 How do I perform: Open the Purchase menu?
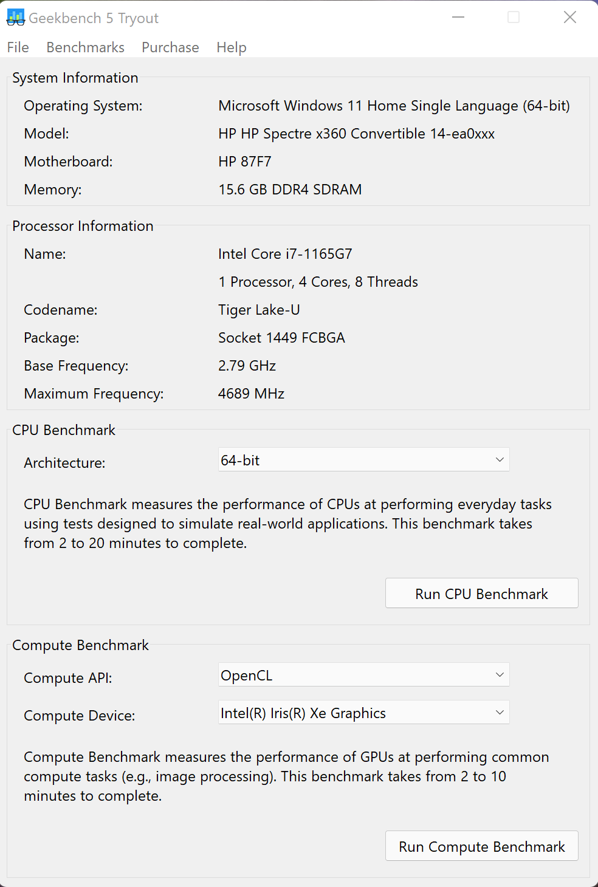(x=170, y=47)
